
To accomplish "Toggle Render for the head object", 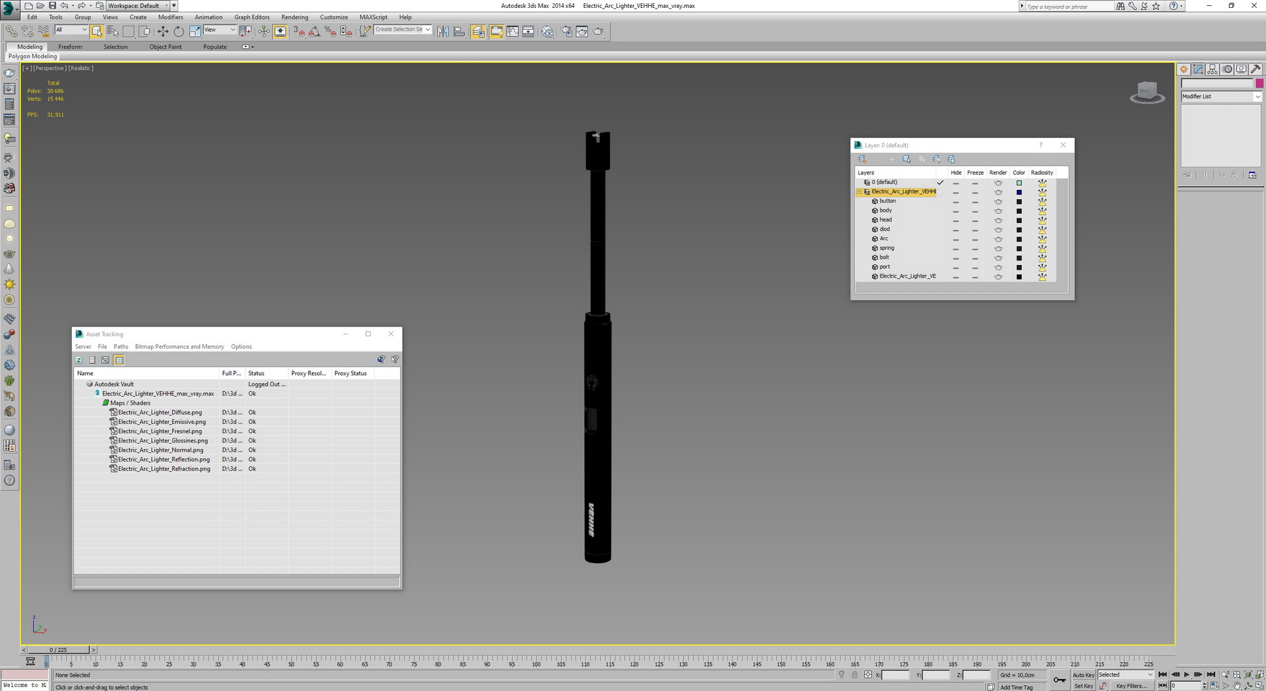I will (x=998, y=220).
